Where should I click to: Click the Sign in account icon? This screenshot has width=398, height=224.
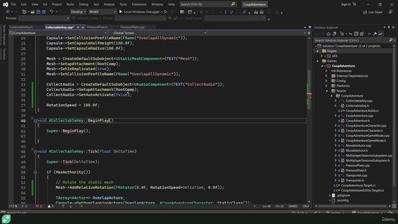coord(354,4)
